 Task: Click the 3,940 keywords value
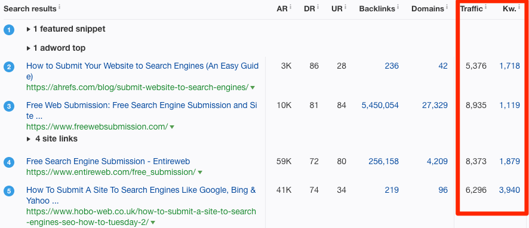tap(509, 190)
